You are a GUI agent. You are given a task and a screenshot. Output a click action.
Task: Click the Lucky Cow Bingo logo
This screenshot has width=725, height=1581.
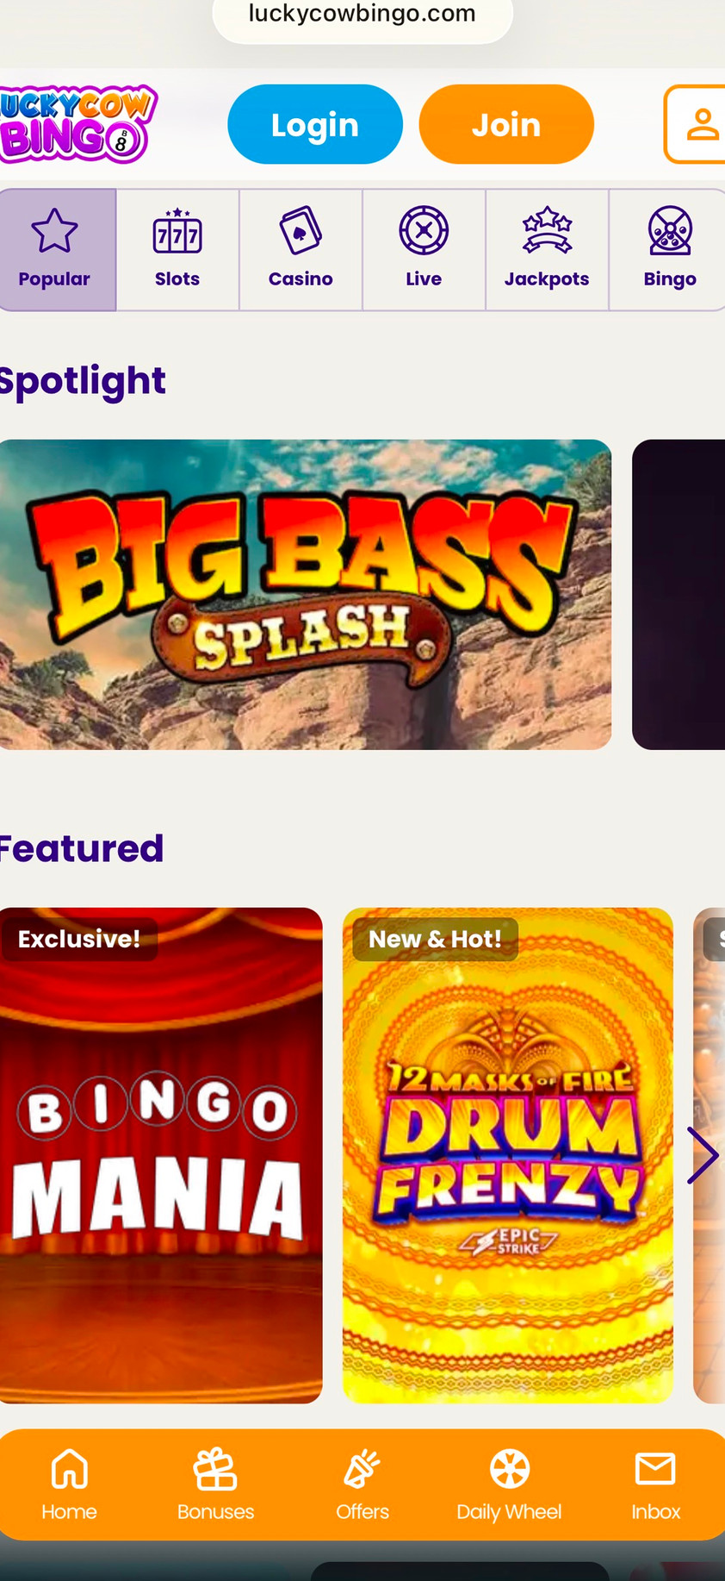click(x=77, y=124)
